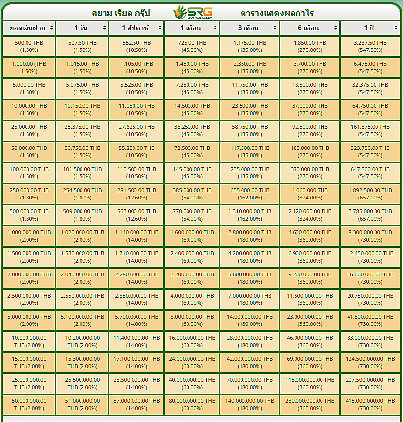
Task: Click the 6 เดือน column header
Action: (310, 28)
